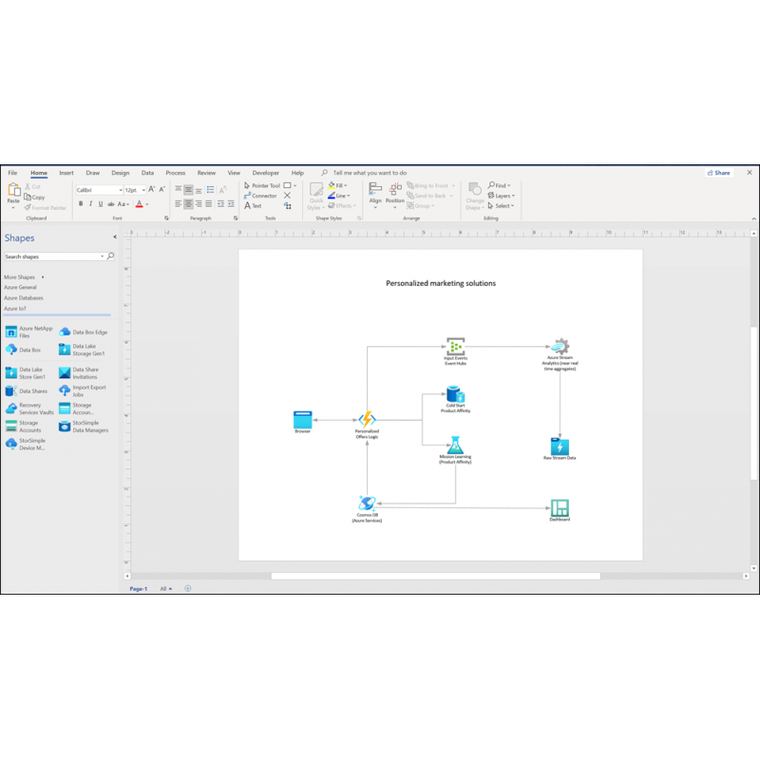Image resolution: width=760 pixels, height=760 pixels.
Task: Toggle bold formatting
Action: (x=79, y=203)
